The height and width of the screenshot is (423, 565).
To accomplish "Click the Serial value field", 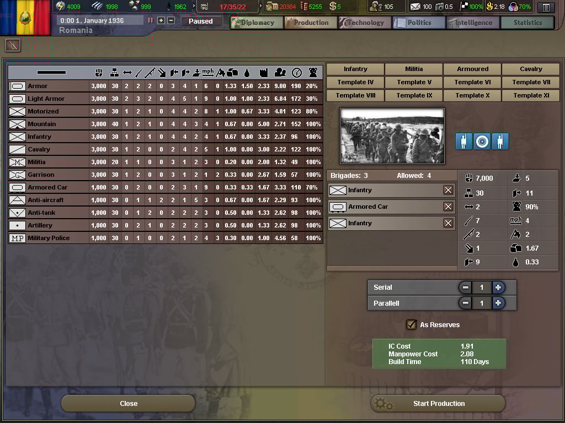I will (x=482, y=288).
